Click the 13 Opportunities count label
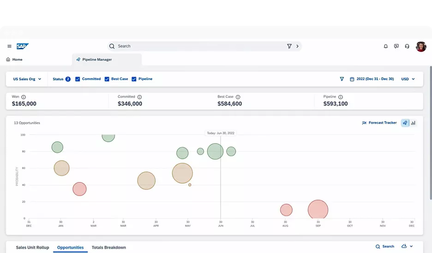This screenshot has width=432, height=253. [27, 123]
